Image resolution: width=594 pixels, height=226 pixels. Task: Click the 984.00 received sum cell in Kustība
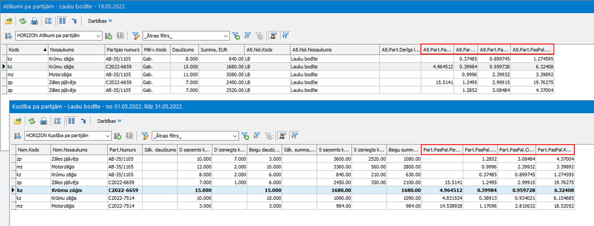tap(334, 206)
